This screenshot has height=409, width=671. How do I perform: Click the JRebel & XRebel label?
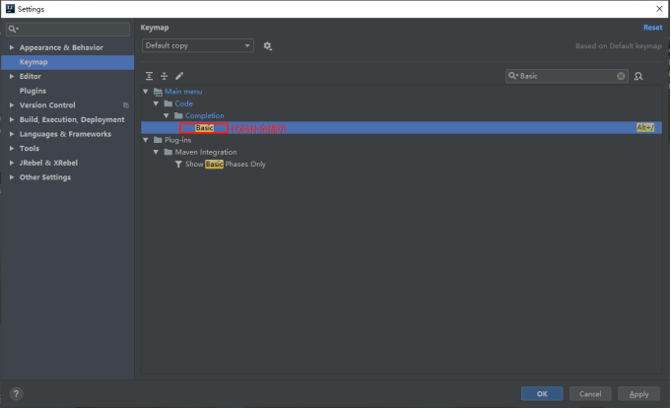tap(48, 163)
